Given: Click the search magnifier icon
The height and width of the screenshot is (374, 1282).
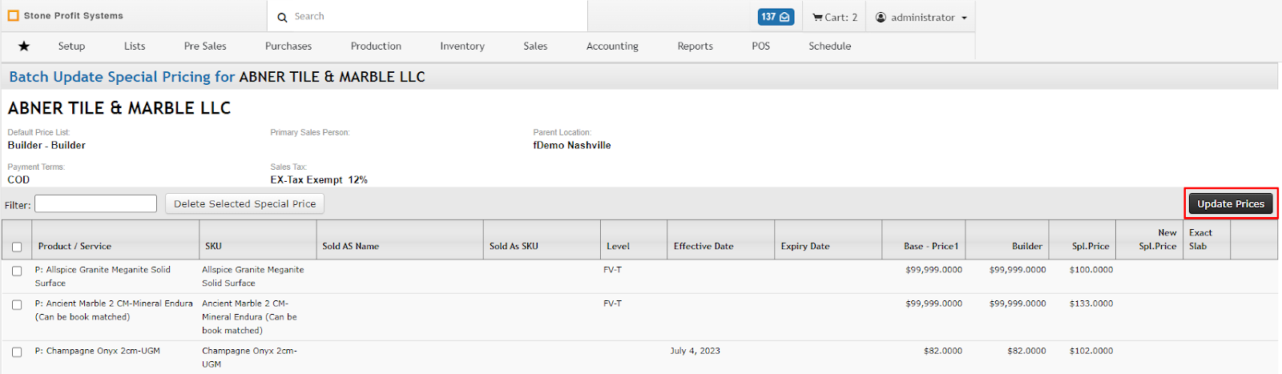Looking at the screenshot, I should (282, 17).
